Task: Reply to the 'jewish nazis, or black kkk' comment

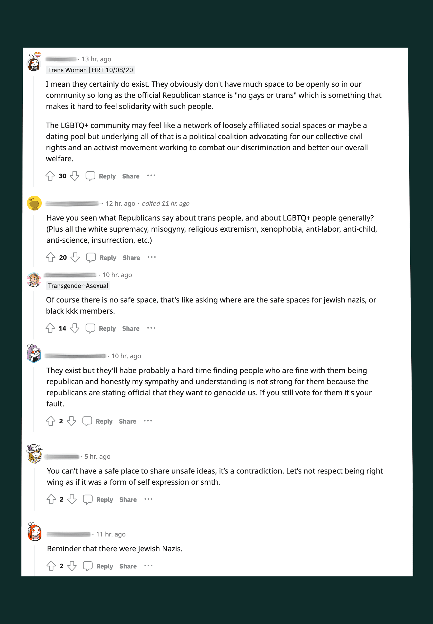Action: pyautogui.click(x=107, y=329)
